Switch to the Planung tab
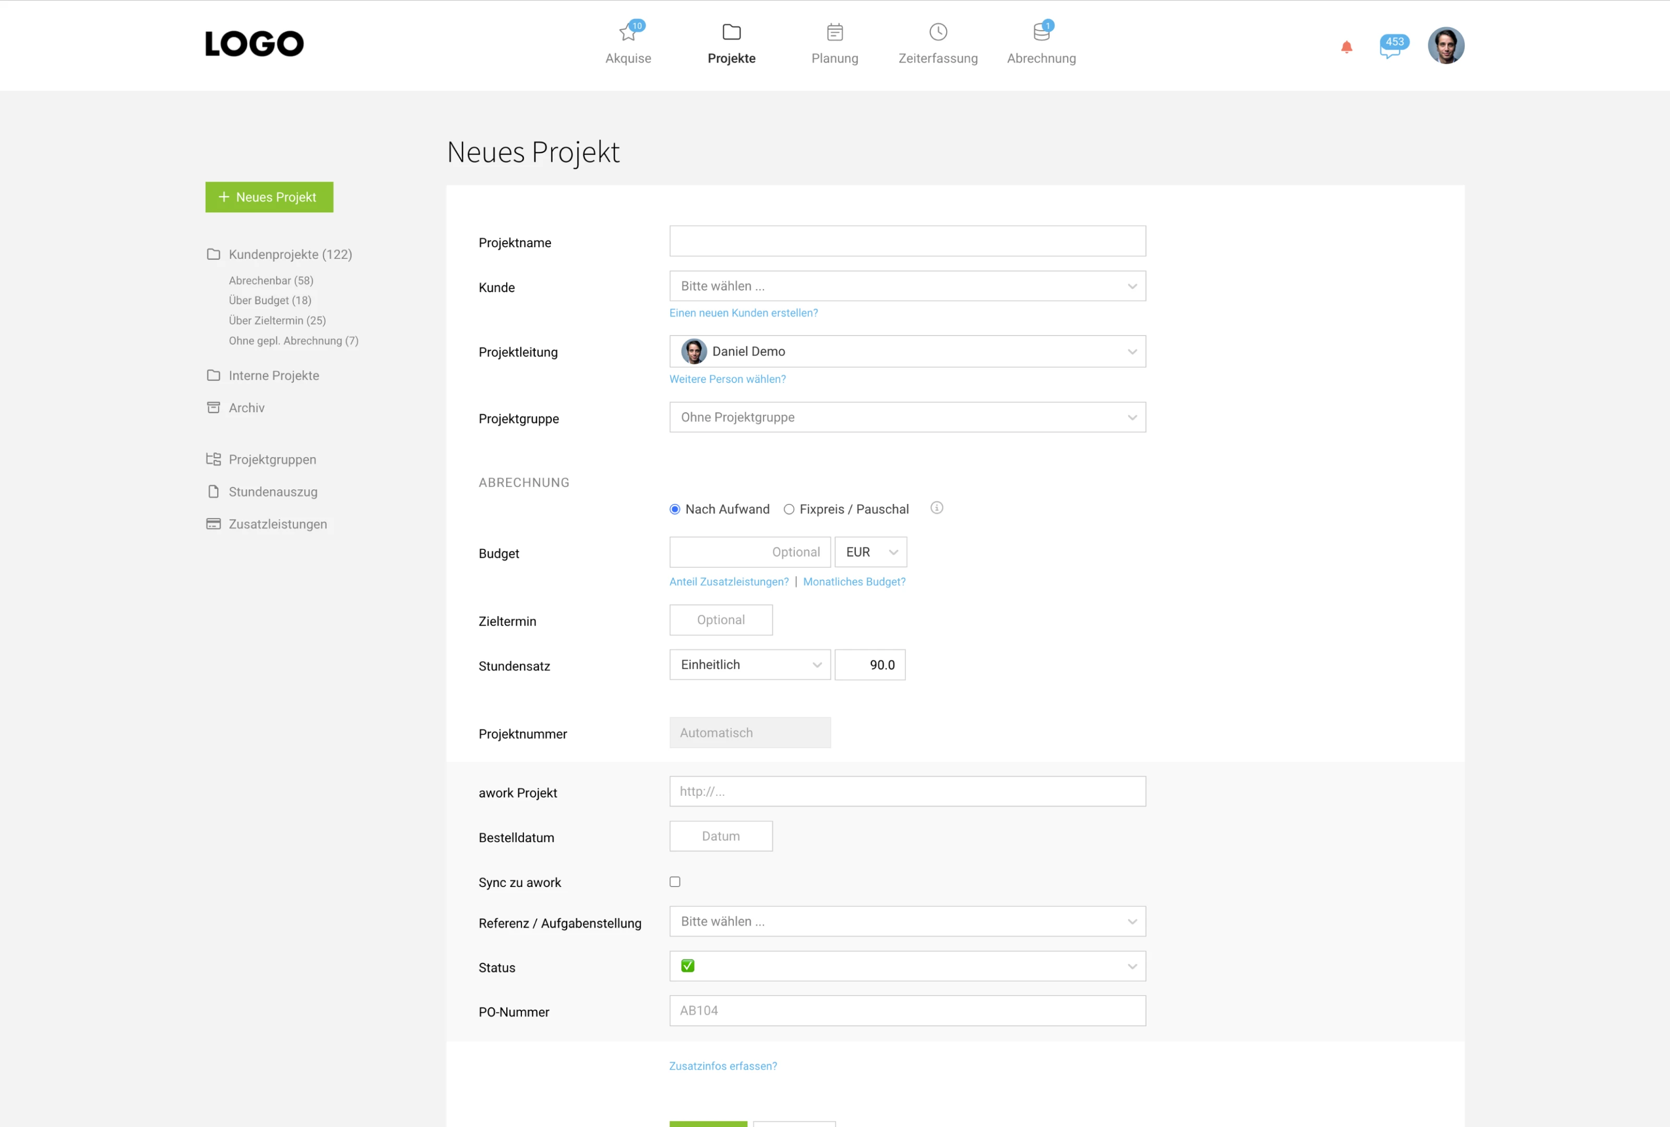Screen dimensions: 1670x1127 834,44
